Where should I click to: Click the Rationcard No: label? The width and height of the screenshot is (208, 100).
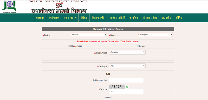pyautogui.click(x=100, y=80)
